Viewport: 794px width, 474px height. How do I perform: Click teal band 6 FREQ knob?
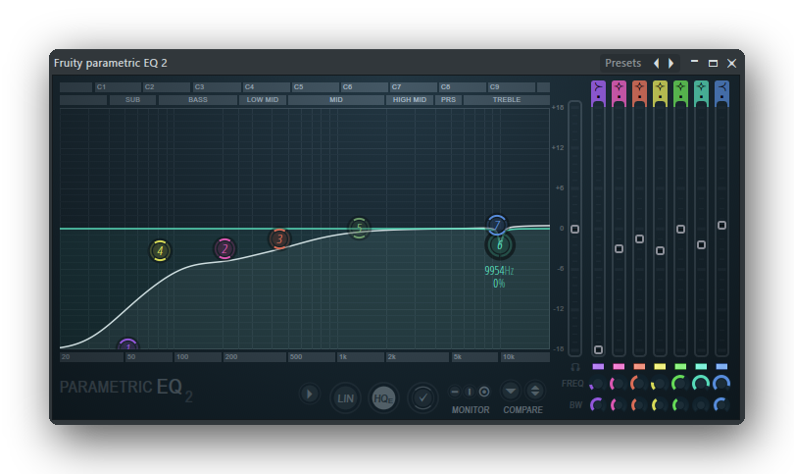click(x=701, y=384)
